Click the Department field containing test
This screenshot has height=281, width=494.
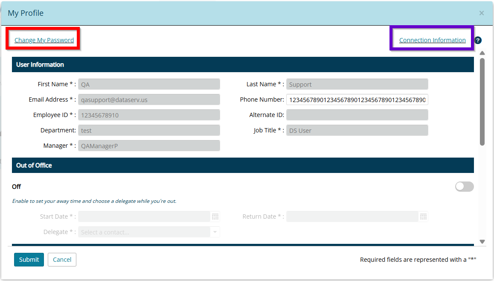pos(149,130)
